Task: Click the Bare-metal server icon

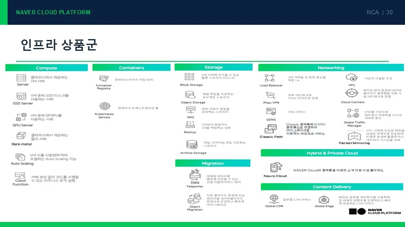Action: click(x=21, y=136)
